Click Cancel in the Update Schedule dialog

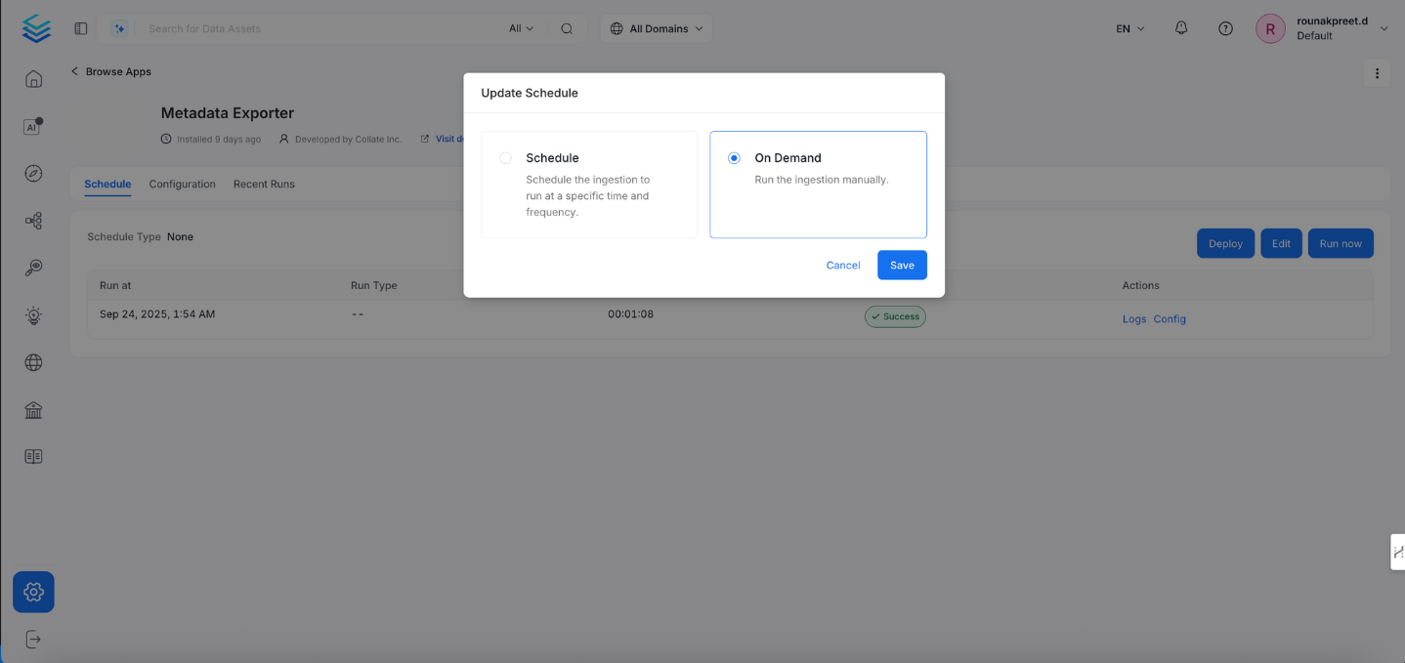click(842, 266)
